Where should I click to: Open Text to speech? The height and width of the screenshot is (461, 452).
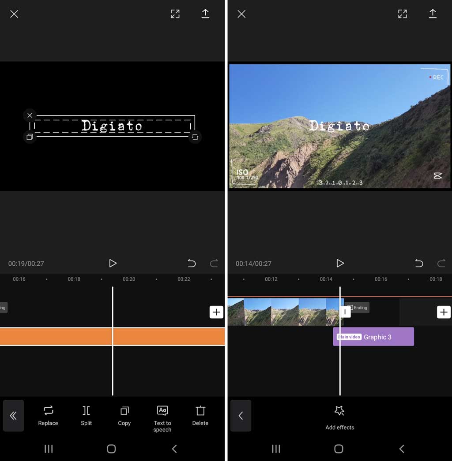tap(162, 419)
